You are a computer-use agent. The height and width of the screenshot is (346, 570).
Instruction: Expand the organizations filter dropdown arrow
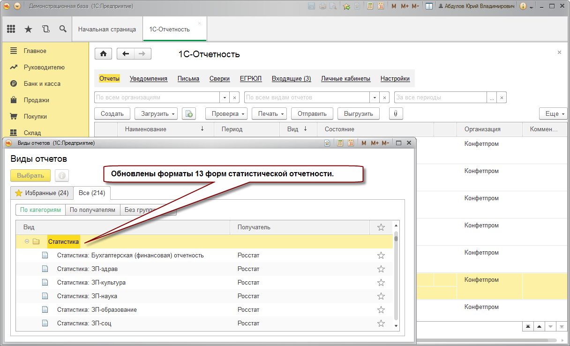[x=225, y=98]
